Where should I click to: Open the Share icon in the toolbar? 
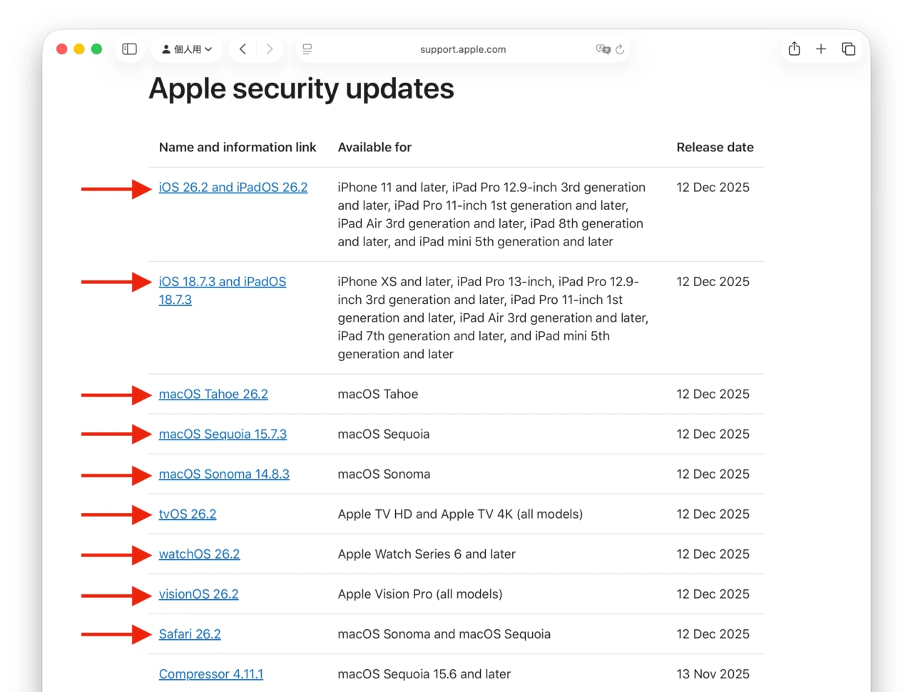pos(794,49)
